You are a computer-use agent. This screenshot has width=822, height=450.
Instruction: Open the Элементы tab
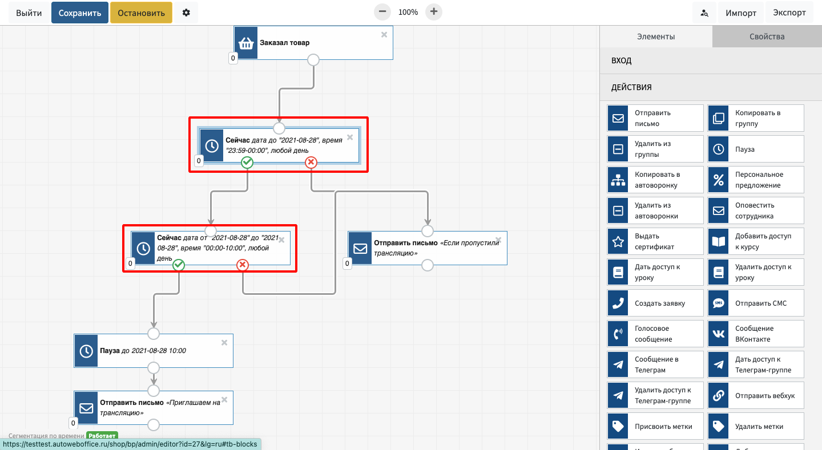tap(656, 37)
